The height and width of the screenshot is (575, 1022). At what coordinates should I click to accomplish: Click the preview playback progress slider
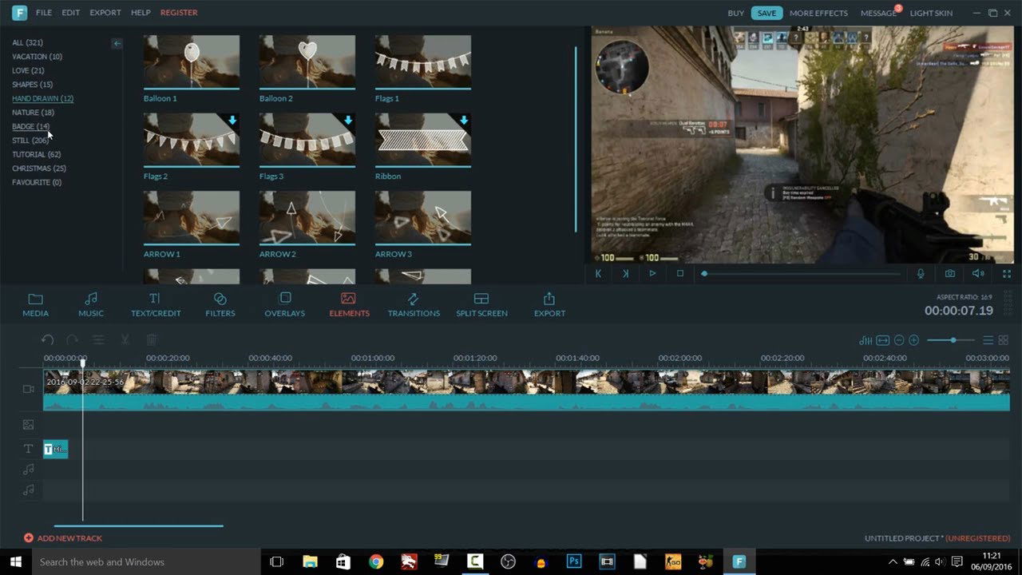[802, 274]
